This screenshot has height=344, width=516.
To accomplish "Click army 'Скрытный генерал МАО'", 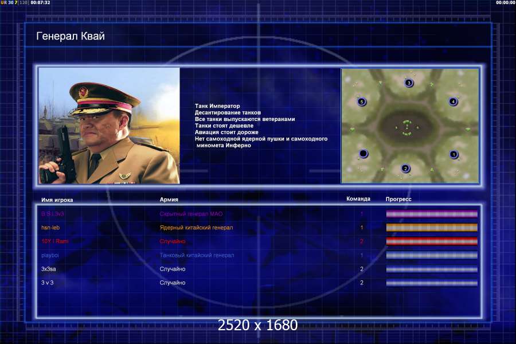I will click(x=191, y=214).
